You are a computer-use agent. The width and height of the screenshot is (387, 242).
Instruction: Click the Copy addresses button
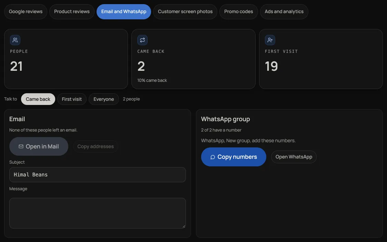pos(96,146)
